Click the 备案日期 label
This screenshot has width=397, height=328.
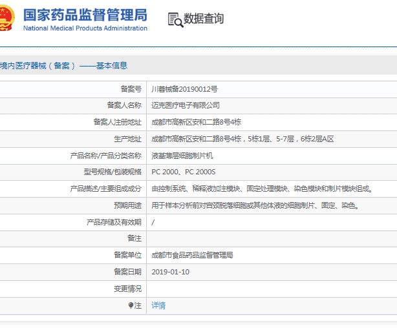pos(127,272)
